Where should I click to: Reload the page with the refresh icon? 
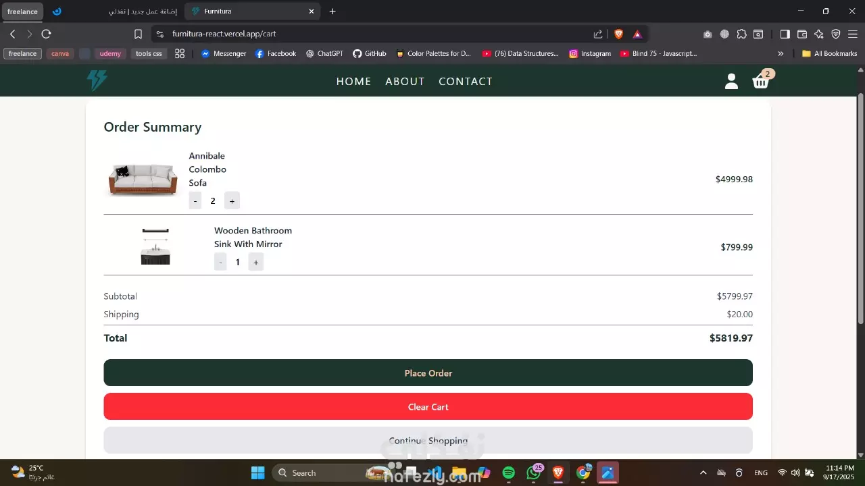(x=46, y=34)
